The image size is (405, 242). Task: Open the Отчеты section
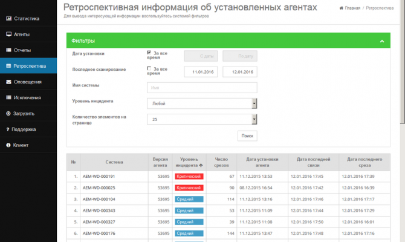[x=28, y=50]
